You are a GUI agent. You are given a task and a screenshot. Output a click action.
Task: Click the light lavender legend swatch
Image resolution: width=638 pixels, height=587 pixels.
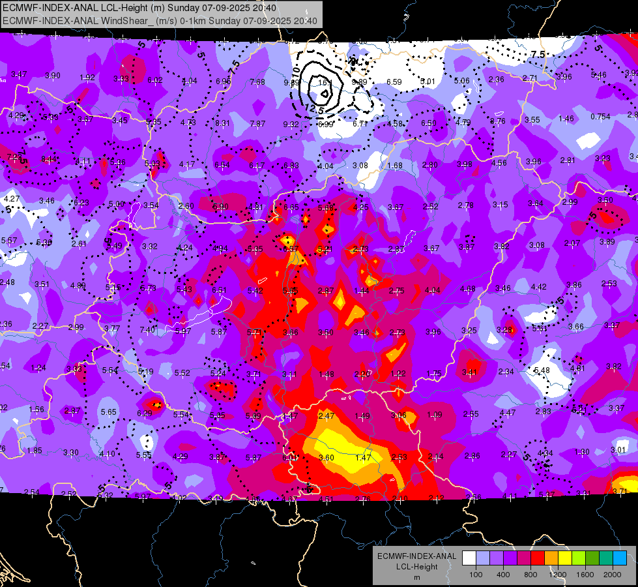click(x=483, y=558)
